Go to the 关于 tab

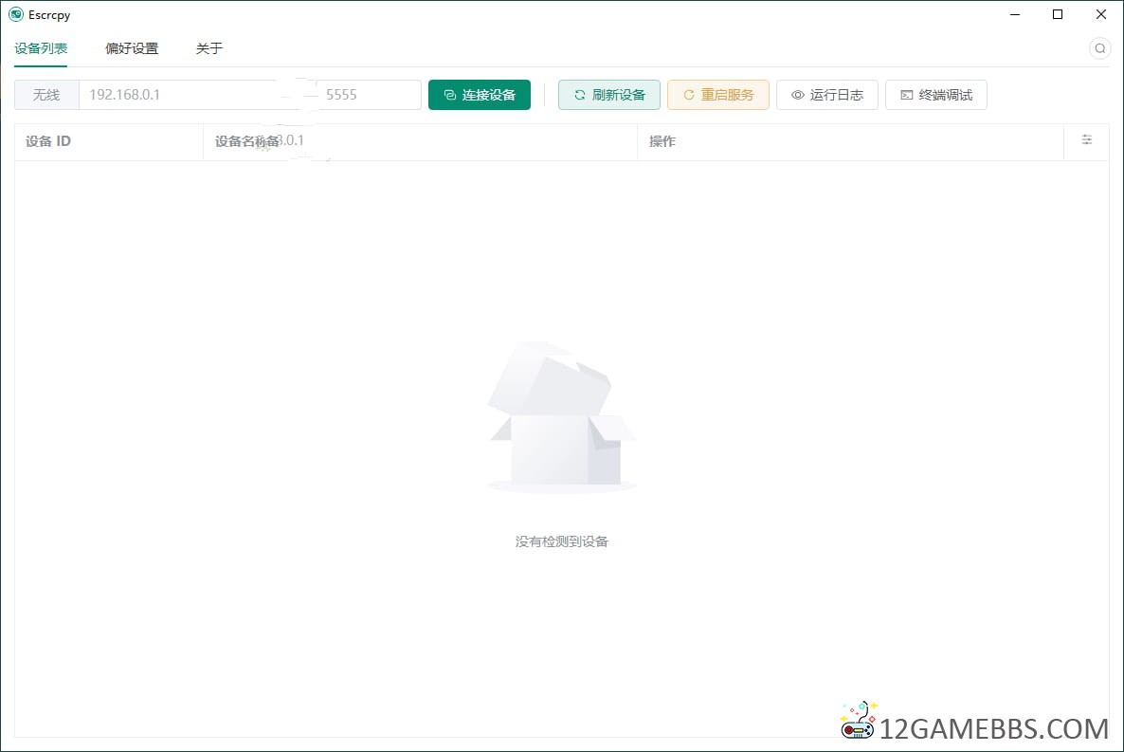(x=208, y=48)
